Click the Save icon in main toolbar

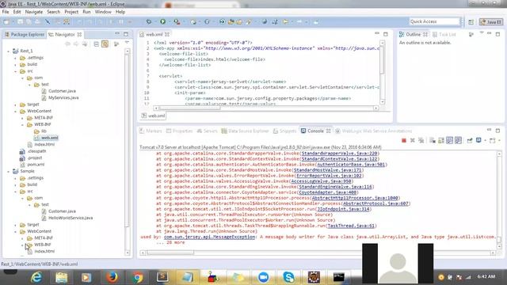20,21
